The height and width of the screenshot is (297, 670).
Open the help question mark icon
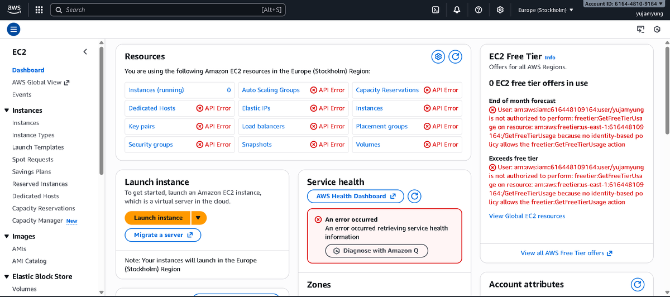tap(478, 10)
